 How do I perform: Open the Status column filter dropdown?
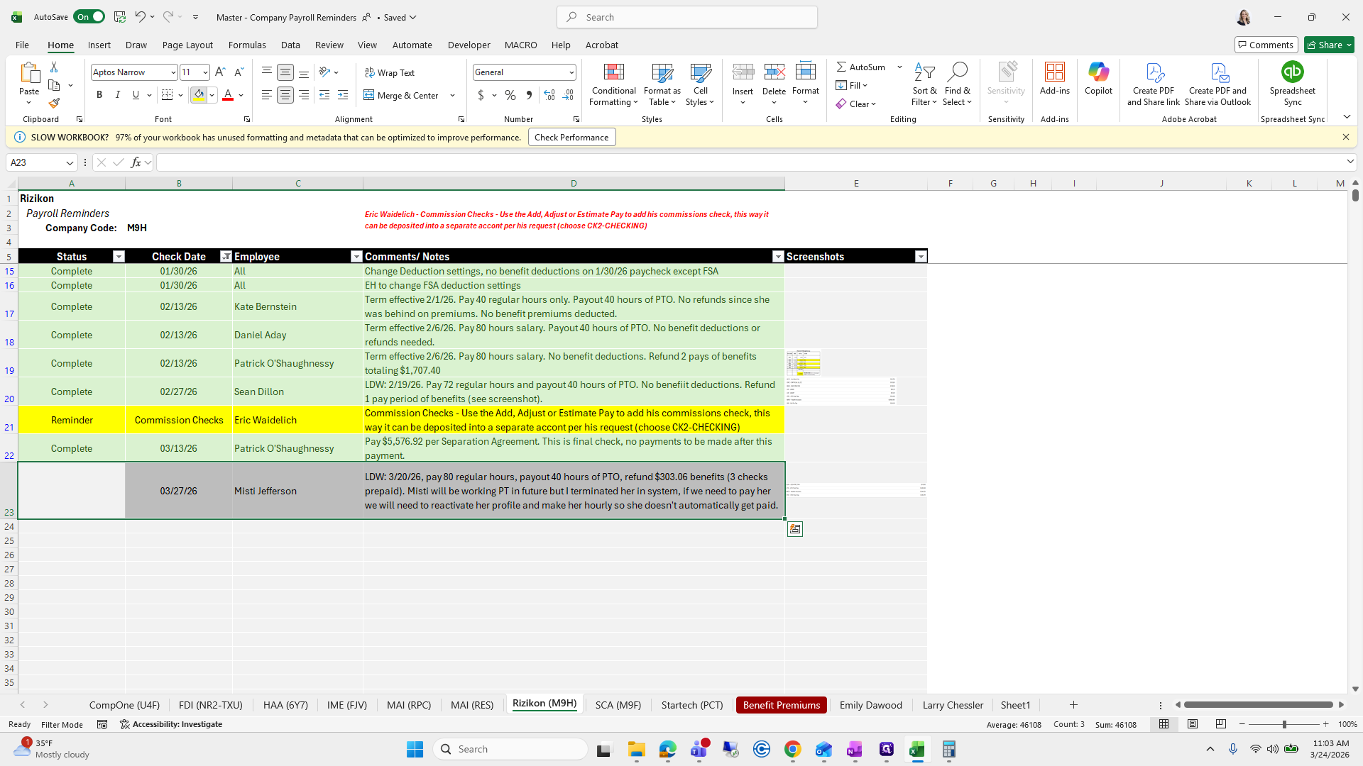point(119,257)
